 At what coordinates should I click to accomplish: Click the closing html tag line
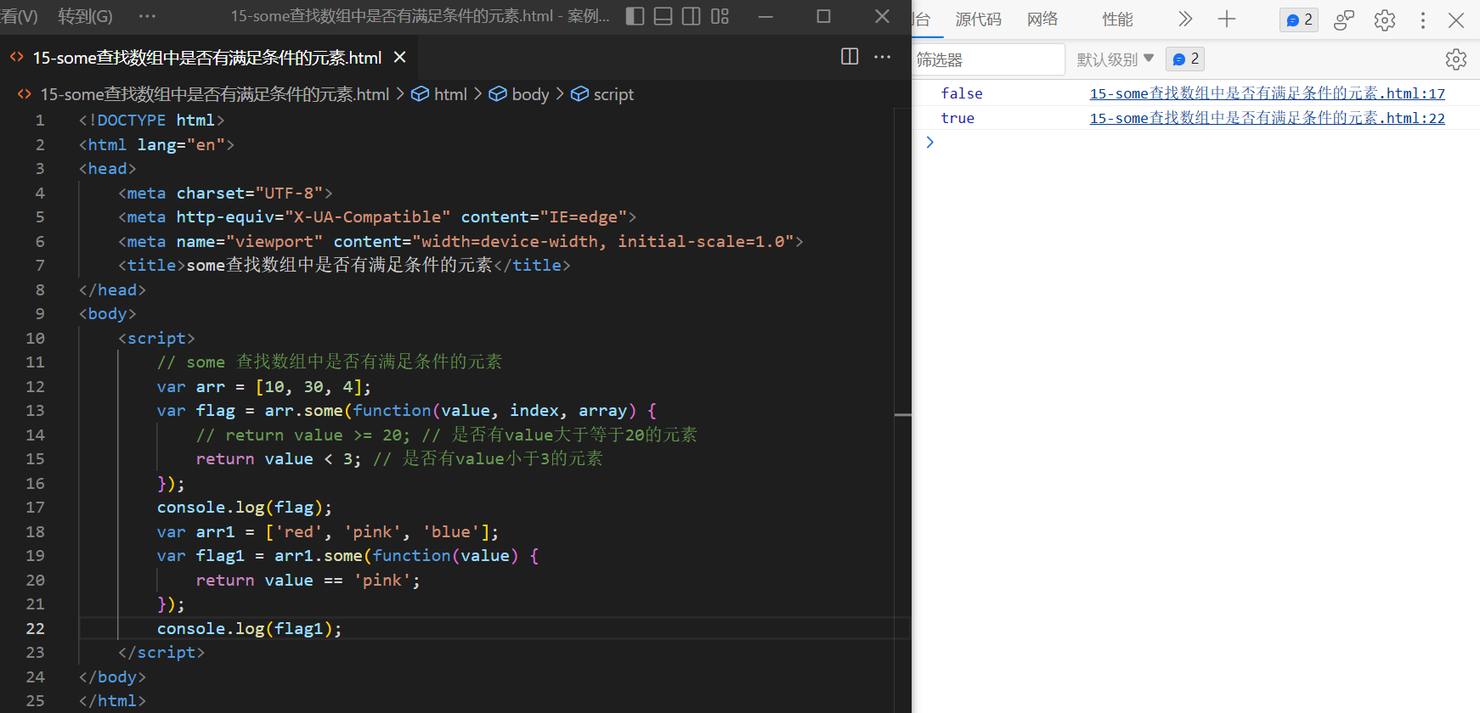(x=112, y=701)
